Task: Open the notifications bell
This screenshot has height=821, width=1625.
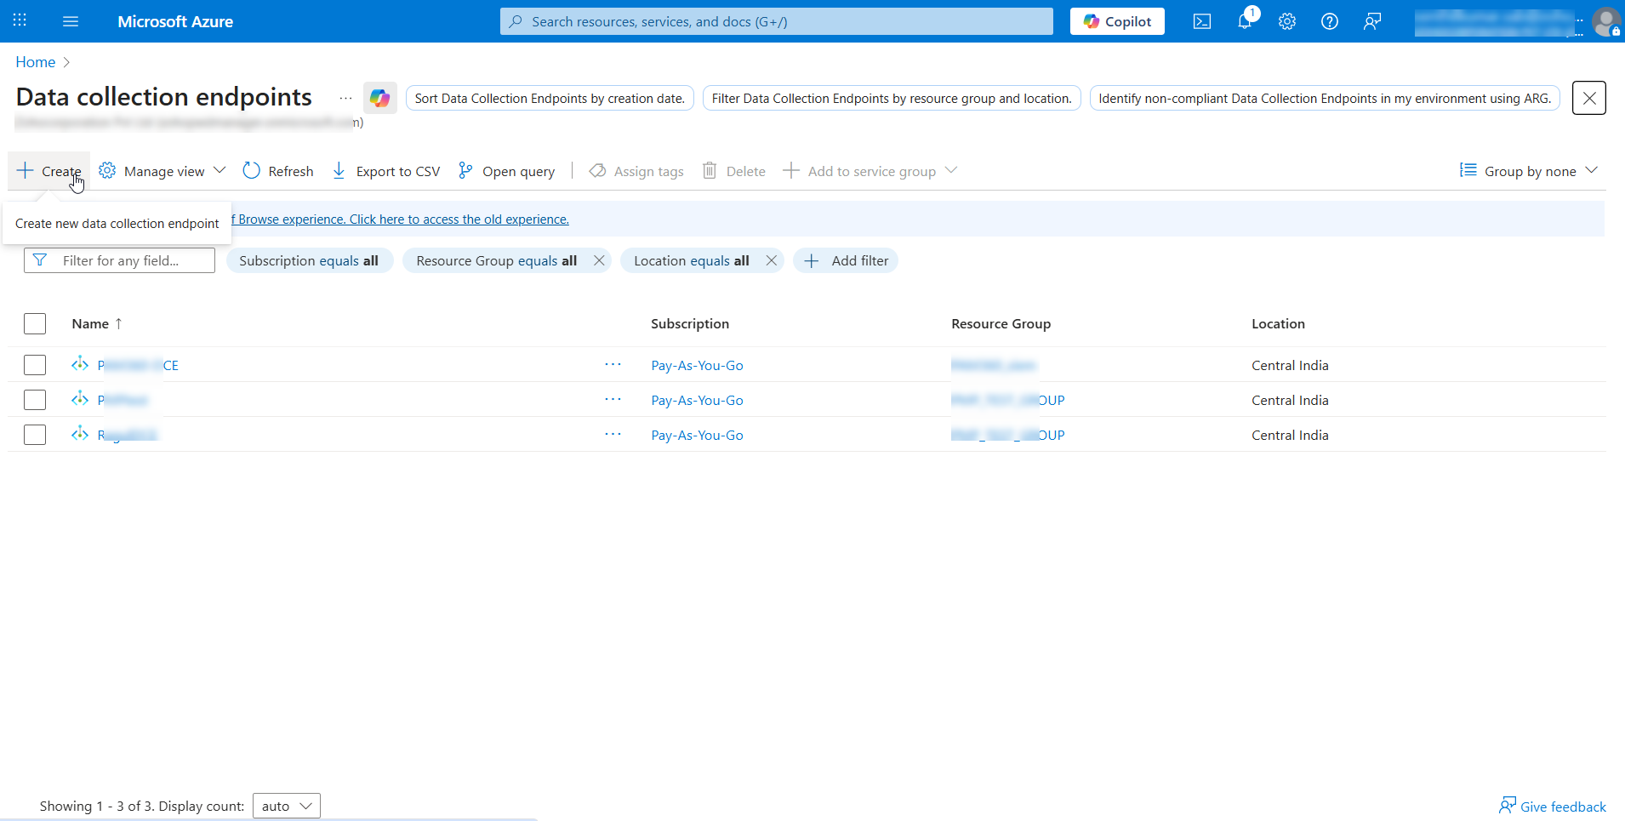Action: pyautogui.click(x=1244, y=21)
